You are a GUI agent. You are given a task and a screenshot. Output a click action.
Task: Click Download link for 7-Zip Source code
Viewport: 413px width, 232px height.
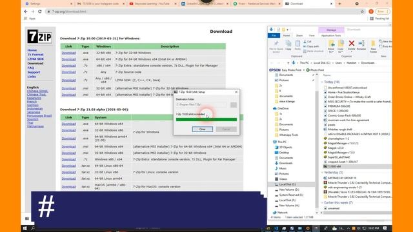point(68,72)
